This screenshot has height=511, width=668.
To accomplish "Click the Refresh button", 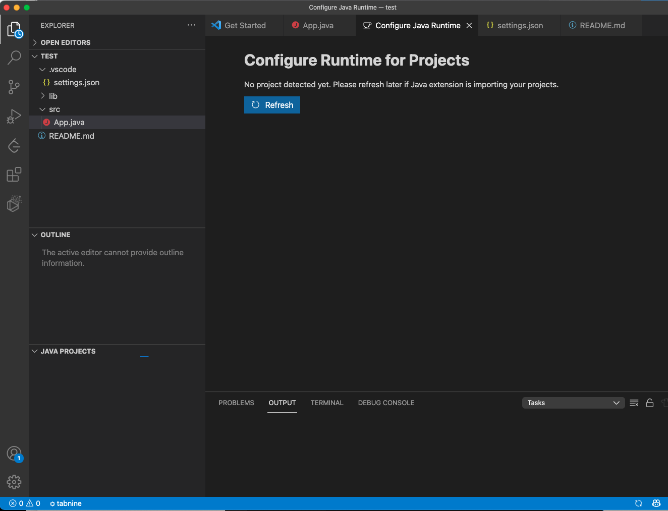I will 272,105.
